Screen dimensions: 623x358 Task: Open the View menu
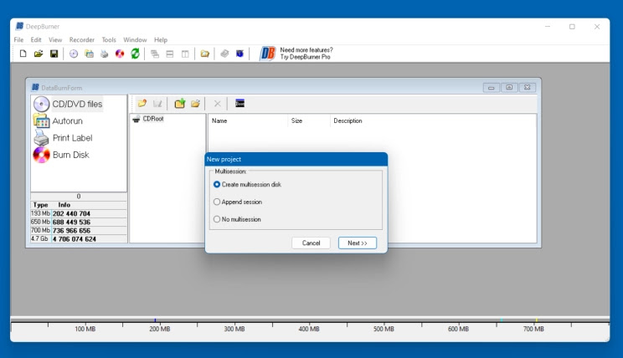(55, 39)
